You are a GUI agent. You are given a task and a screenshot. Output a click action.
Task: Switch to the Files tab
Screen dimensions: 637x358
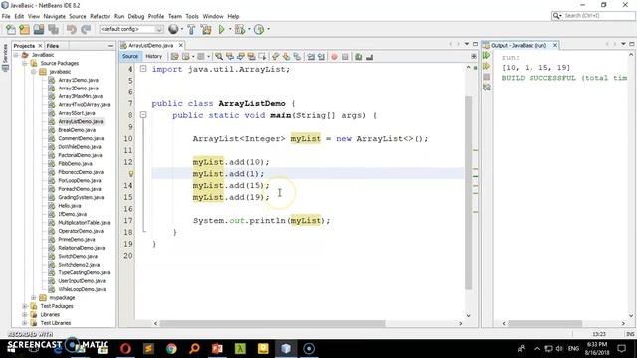53,46
